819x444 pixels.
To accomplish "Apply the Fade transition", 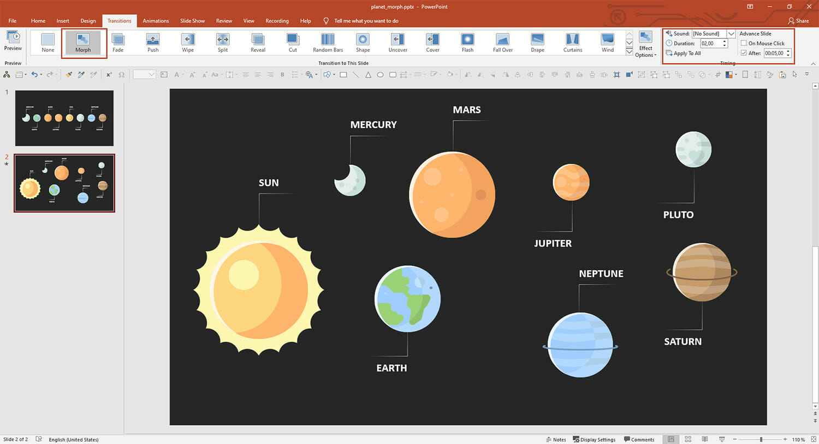I will tap(118, 43).
